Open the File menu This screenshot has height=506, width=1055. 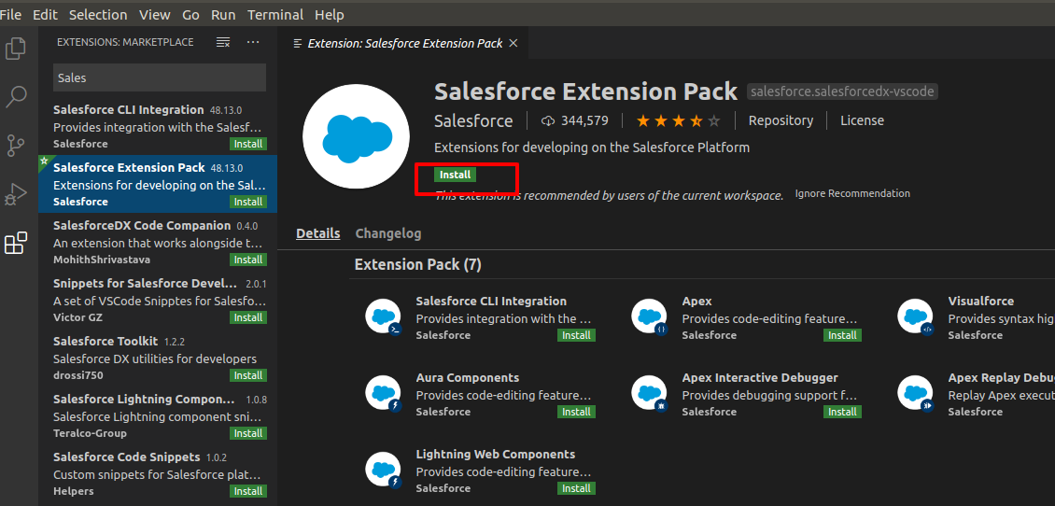tap(10, 14)
